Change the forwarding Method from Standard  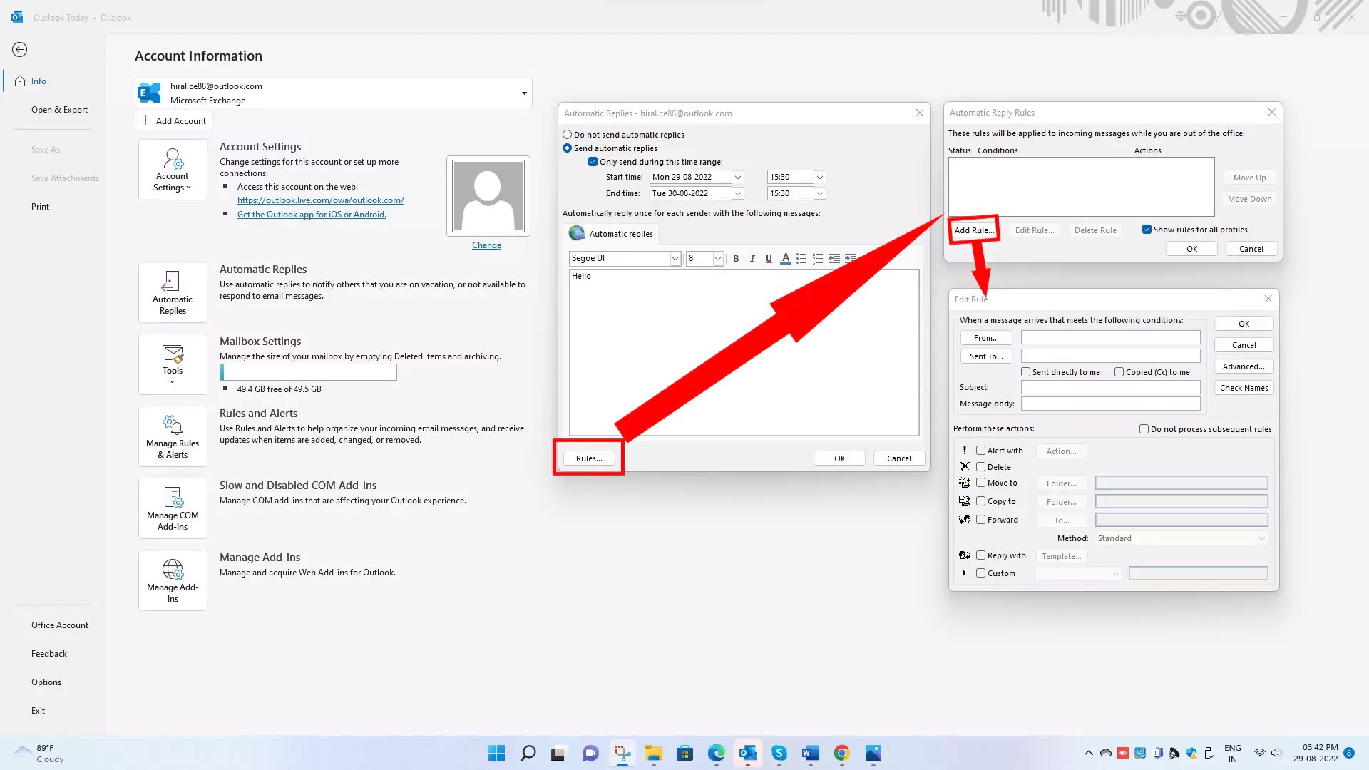[x=1180, y=538]
